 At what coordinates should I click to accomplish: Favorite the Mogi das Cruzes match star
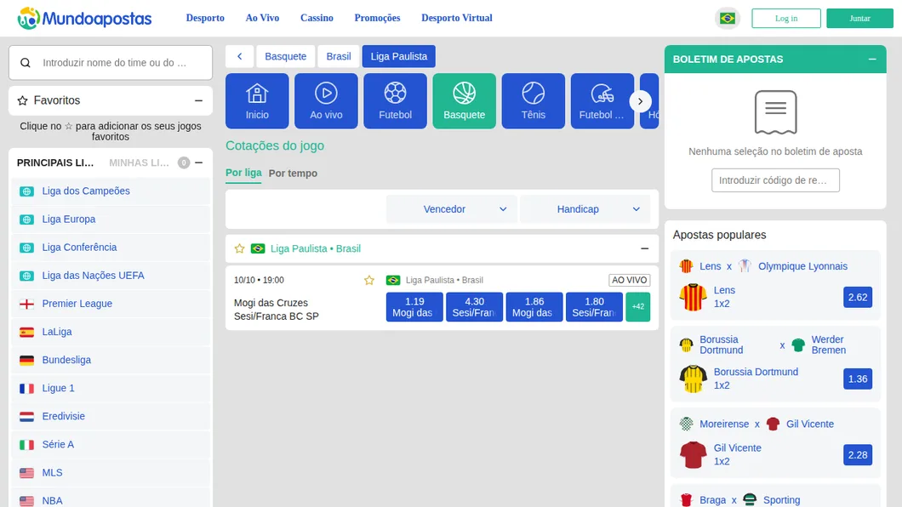click(368, 280)
